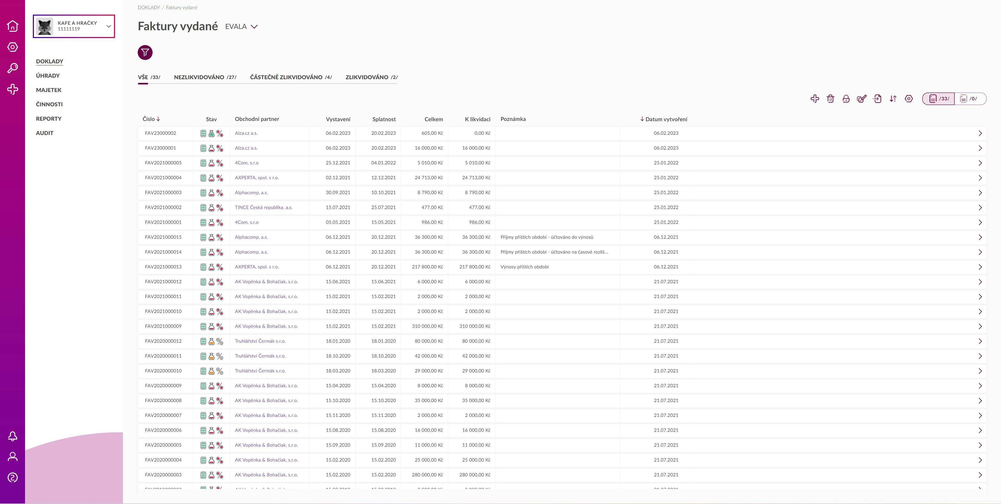Sort by the Datum vytvoření column header
Image resolution: width=1001 pixels, height=504 pixels.
664,119
